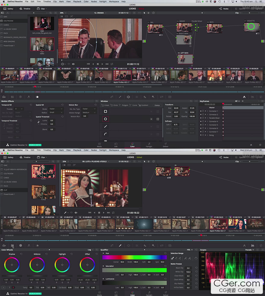This screenshot has height=296, width=265.
Task: Open Tracker palette in upper window
Action: (137, 97)
